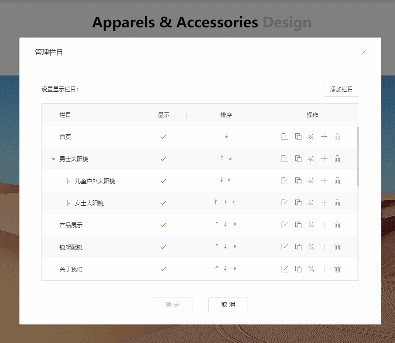This screenshot has width=395, height=343.
Task: Edit the 女士太阳镜 column
Action: point(285,203)
